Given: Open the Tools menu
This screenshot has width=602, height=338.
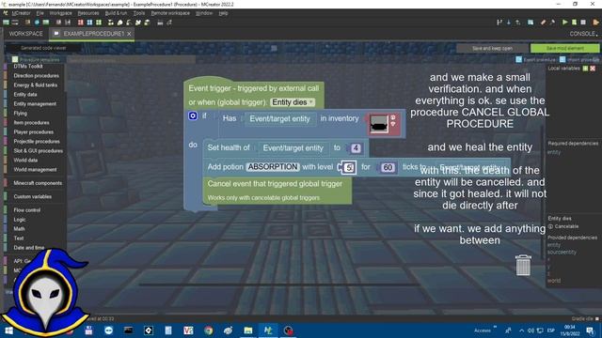Looking at the screenshot, I should coord(139,13).
